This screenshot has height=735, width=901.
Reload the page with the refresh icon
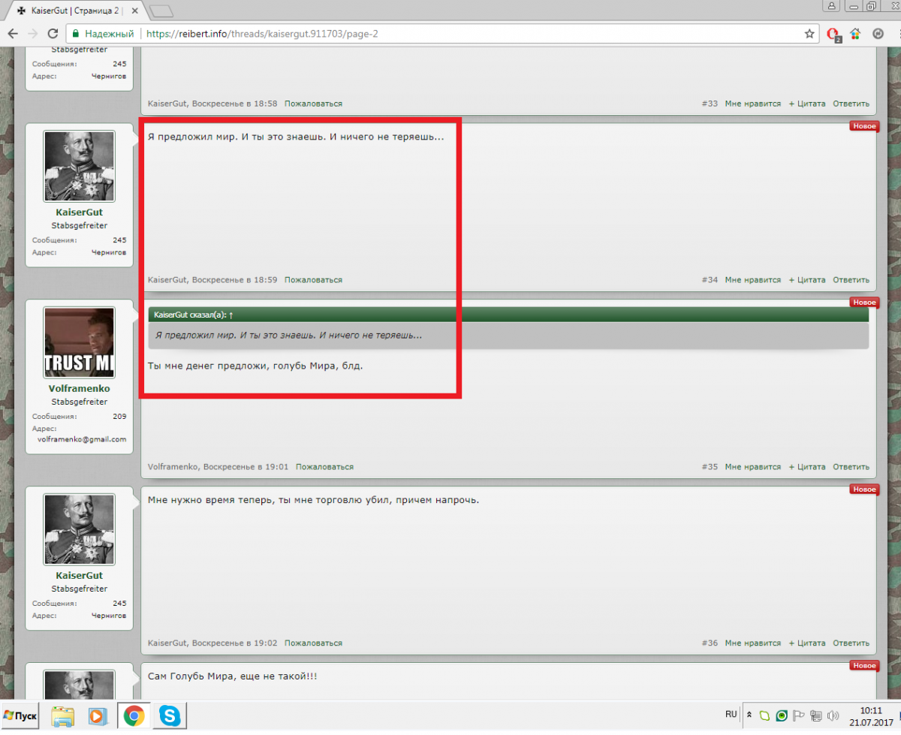click(x=53, y=33)
